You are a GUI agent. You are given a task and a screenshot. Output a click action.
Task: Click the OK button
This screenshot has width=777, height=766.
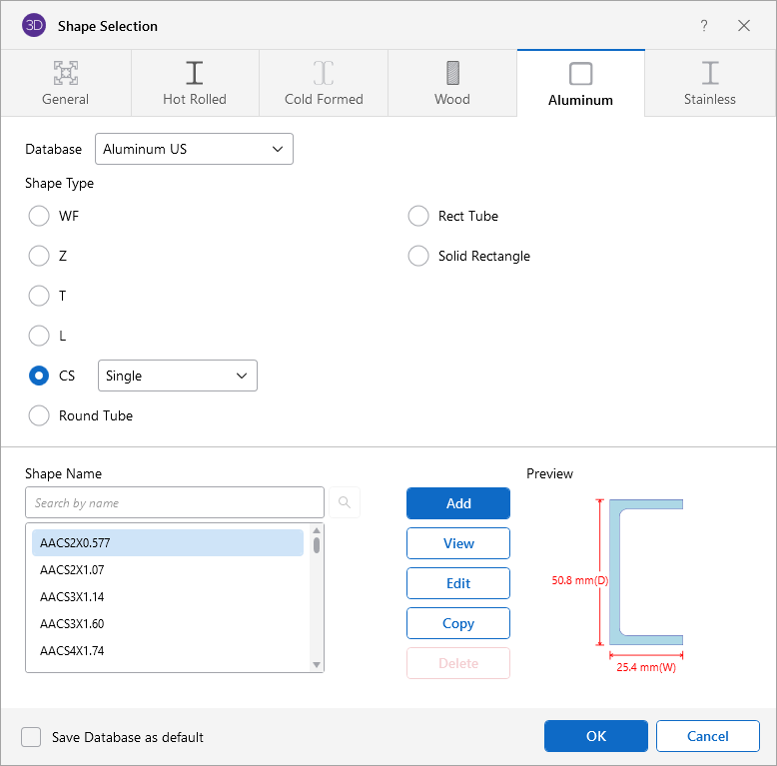click(595, 736)
